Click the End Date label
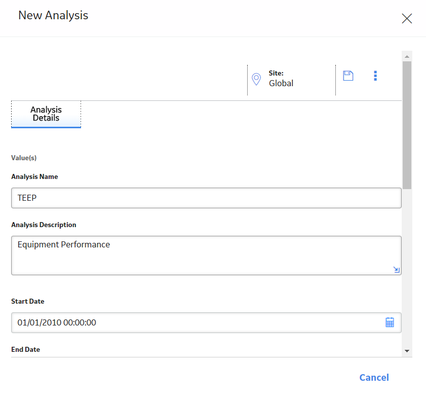 pos(25,349)
